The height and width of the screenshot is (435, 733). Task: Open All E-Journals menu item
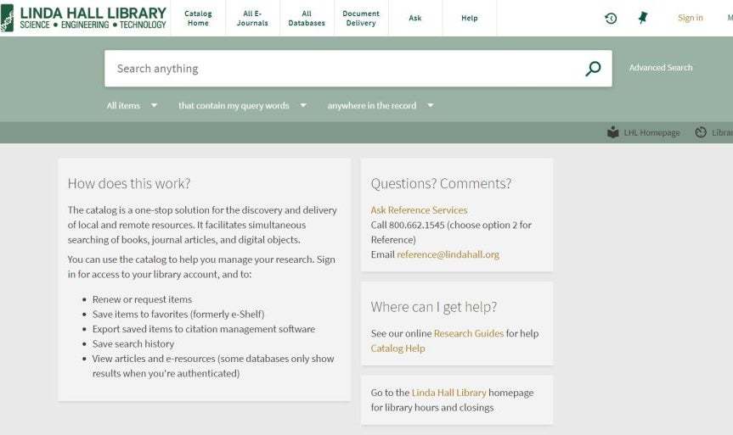point(252,18)
